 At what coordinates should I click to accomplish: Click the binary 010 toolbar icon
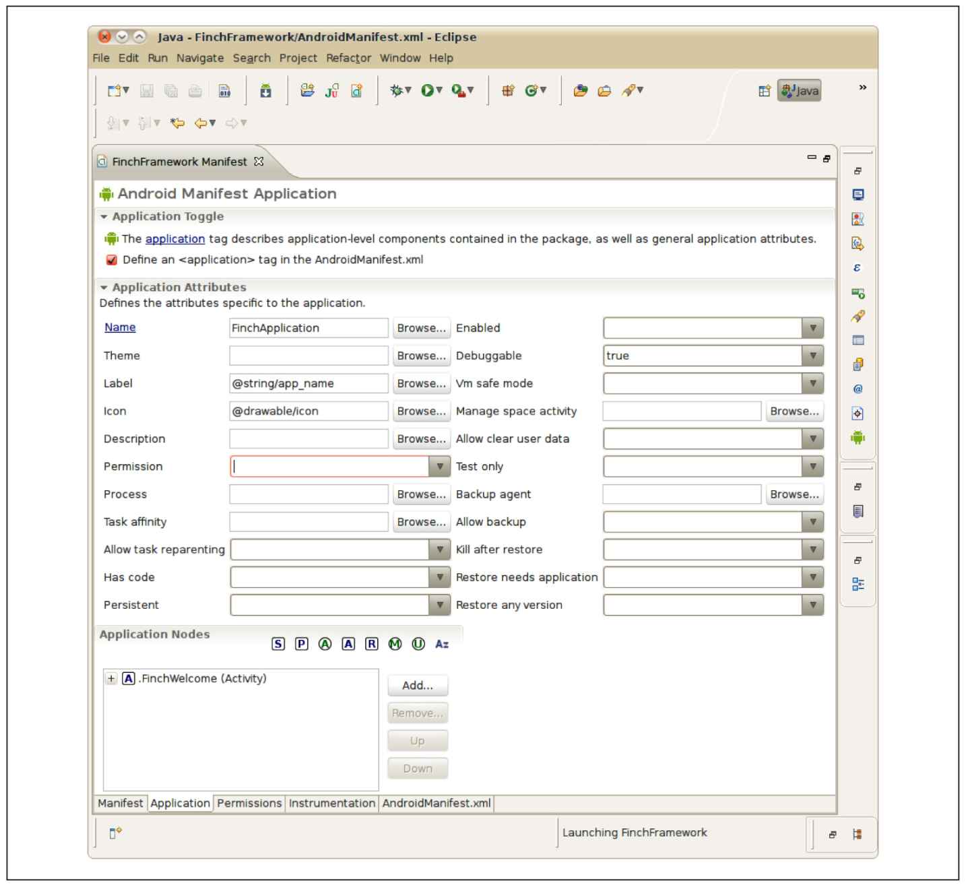[225, 90]
